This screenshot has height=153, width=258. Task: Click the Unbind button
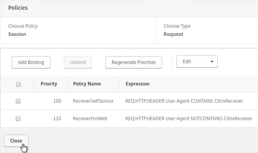pyautogui.click(x=78, y=62)
